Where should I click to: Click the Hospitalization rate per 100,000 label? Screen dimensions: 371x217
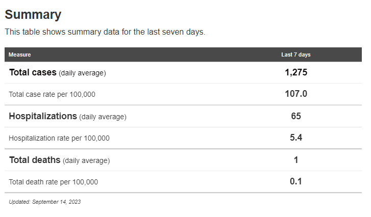coord(59,138)
